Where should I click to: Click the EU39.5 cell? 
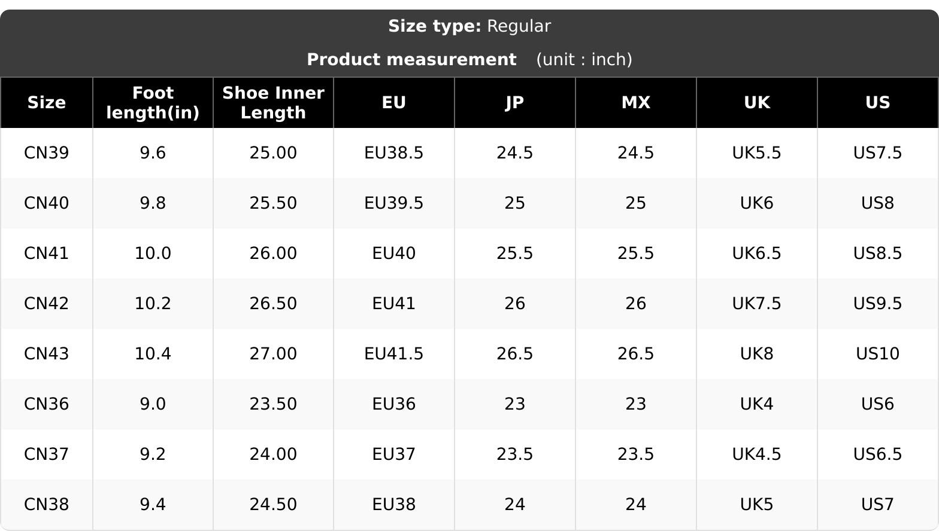click(394, 203)
